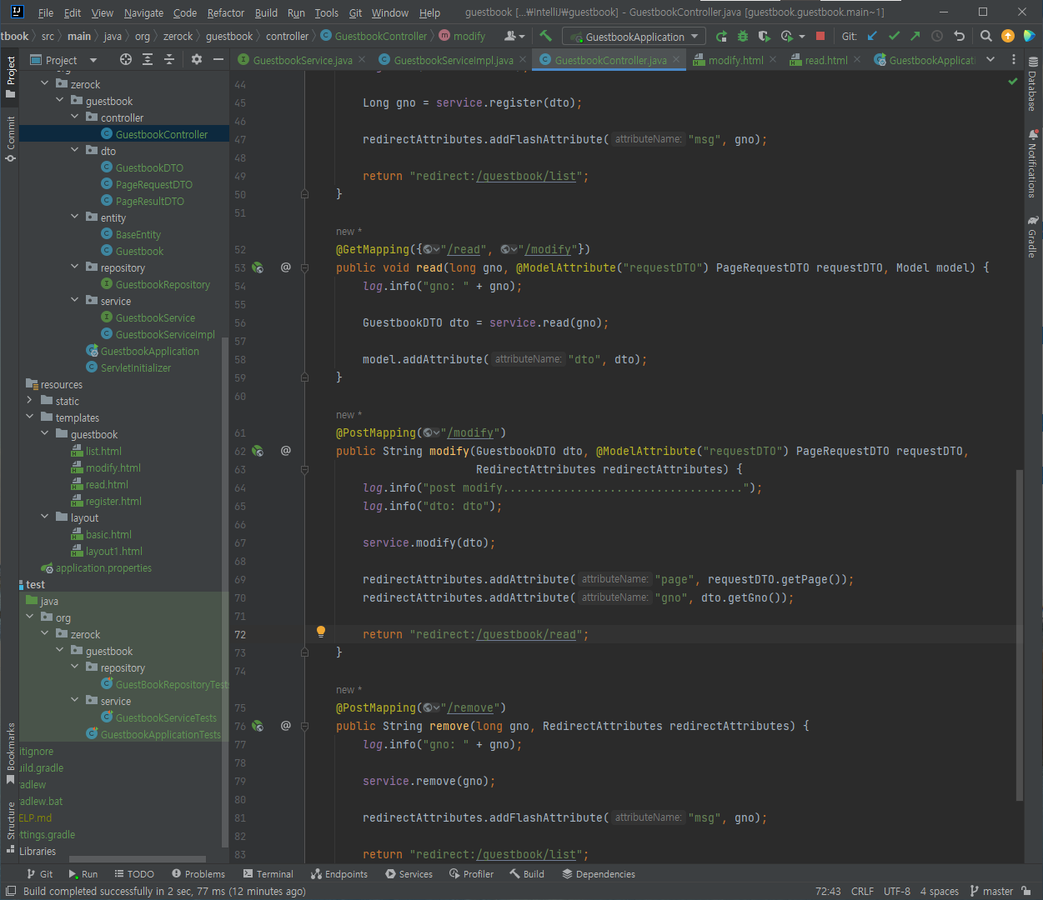Viewport: 1043px width, 900px height.
Task: Run with Coverage using the shield icon
Action: pyautogui.click(x=765, y=36)
